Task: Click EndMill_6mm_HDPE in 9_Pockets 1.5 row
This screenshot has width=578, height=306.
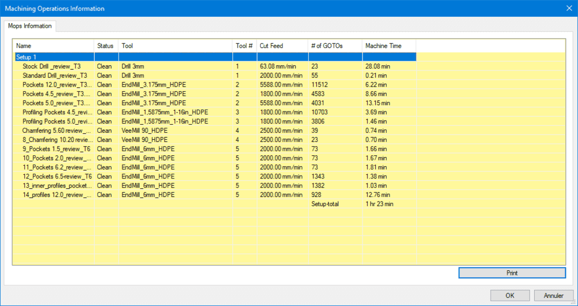Action: pos(148,149)
